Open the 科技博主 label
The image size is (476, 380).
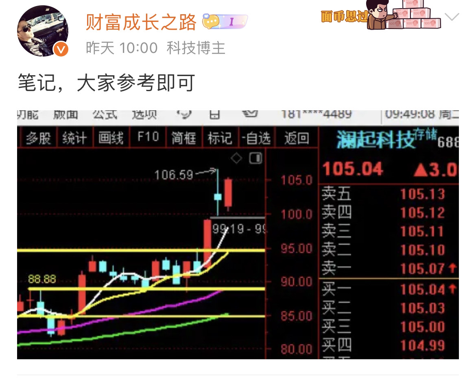pyautogui.click(x=196, y=48)
